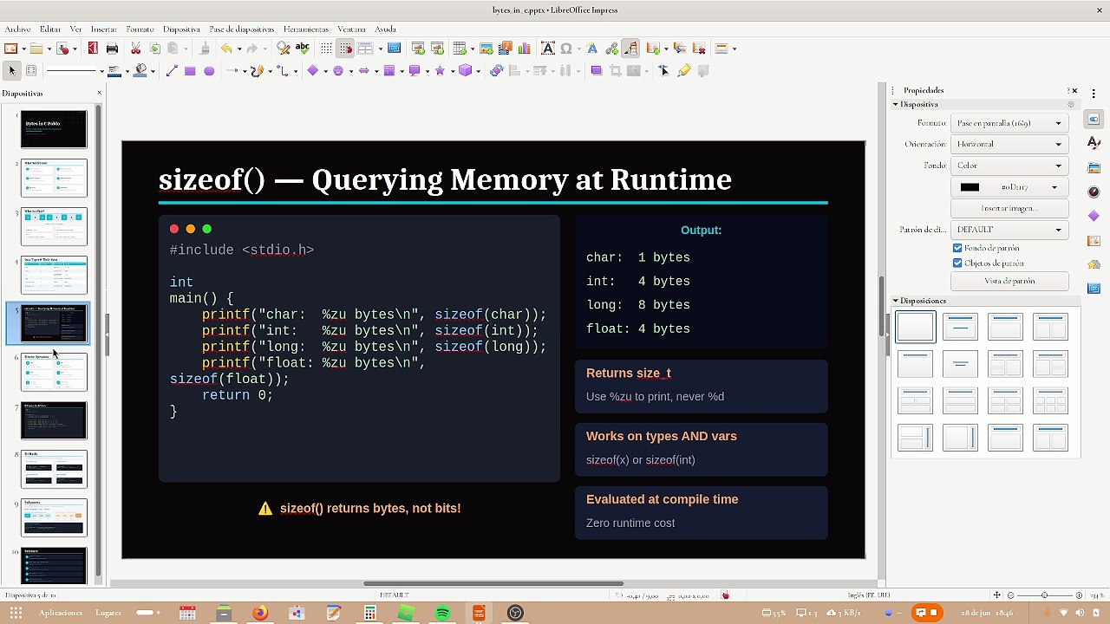
Task: Open the Patrón de diapositiva dropdown
Action: click(1009, 230)
